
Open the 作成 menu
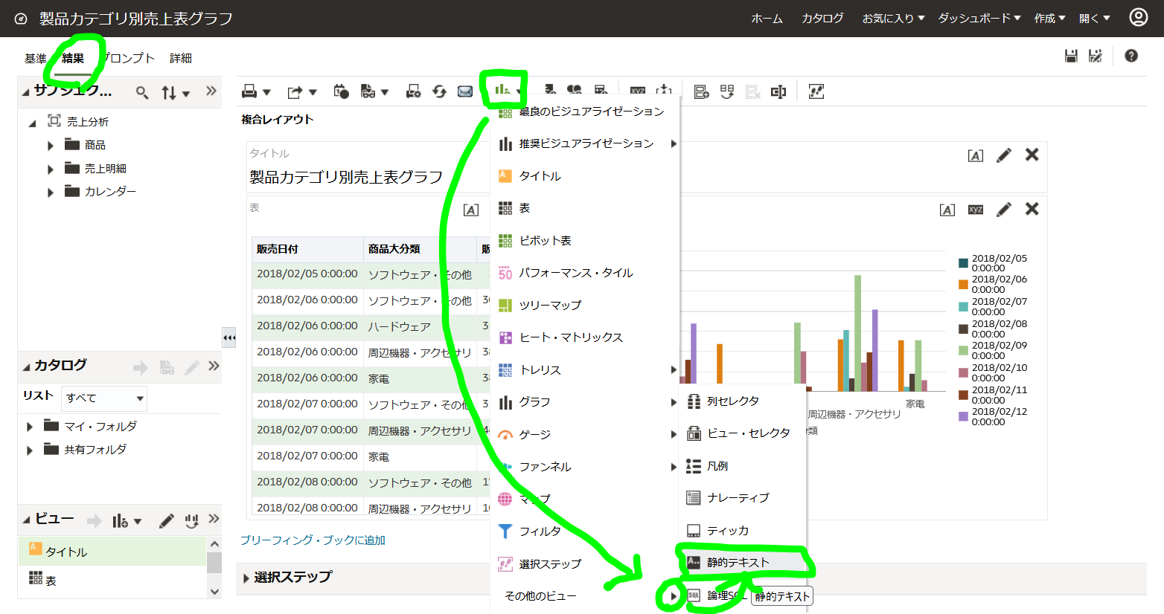coord(1049,19)
